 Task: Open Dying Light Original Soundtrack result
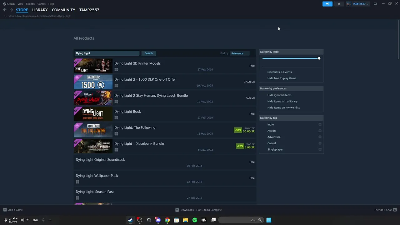coord(165,162)
